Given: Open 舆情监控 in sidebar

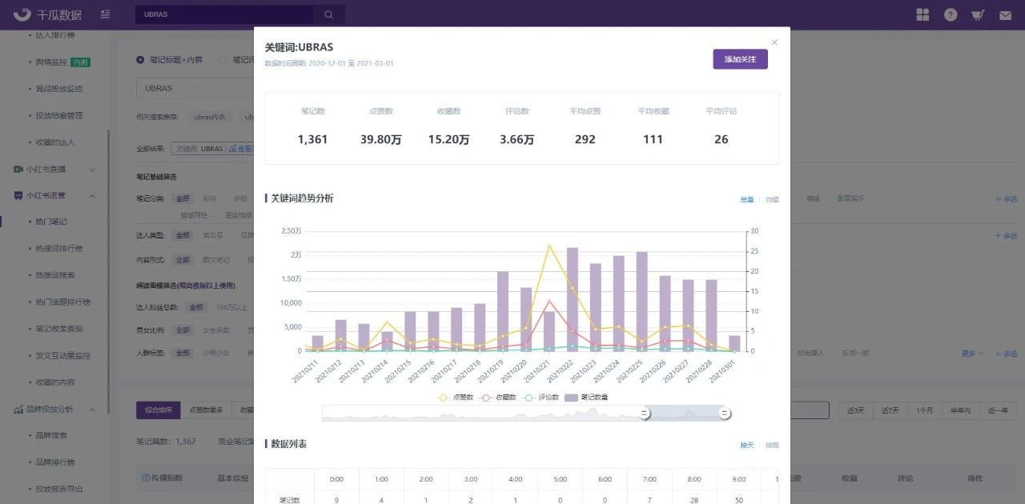Looking at the screenshot, I should [x=52, y=62].
